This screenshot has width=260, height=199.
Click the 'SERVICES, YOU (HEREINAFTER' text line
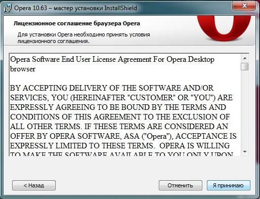(x=121, y=98)
